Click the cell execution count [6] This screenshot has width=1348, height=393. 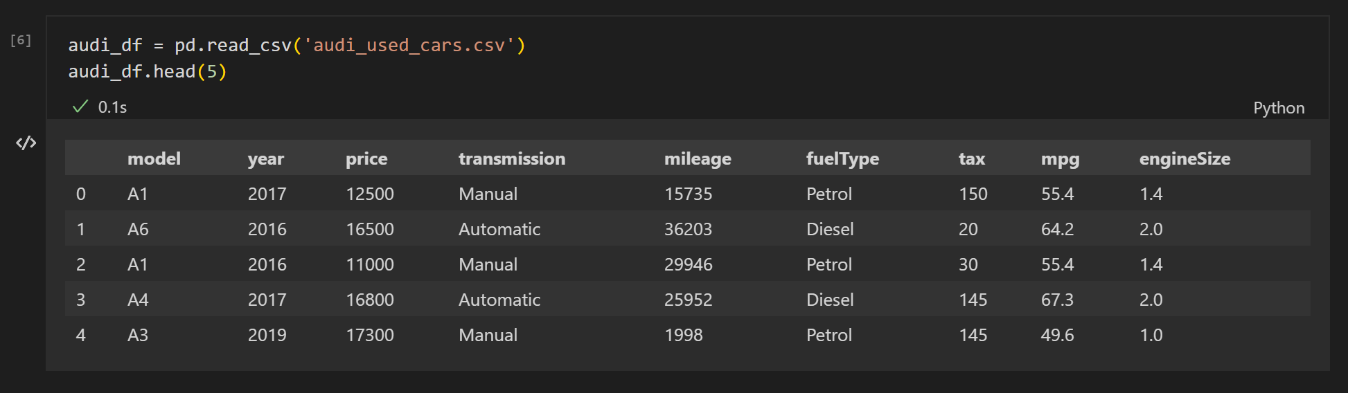point(21,40)
